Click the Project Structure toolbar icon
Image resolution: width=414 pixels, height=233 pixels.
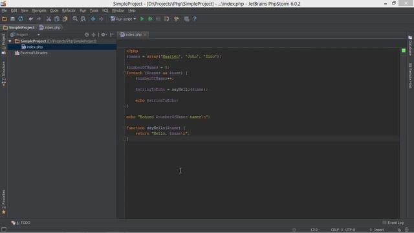tap(186, 19)
